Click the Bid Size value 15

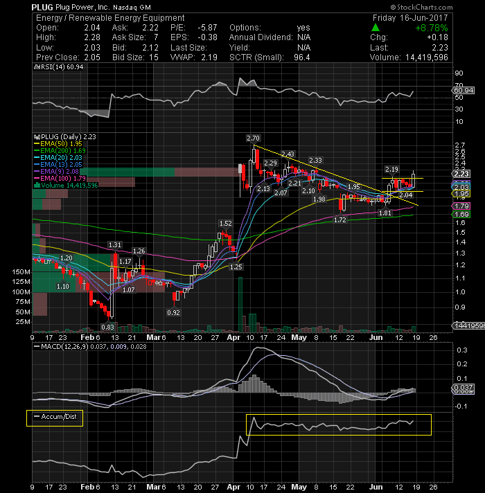pos(154,57)
